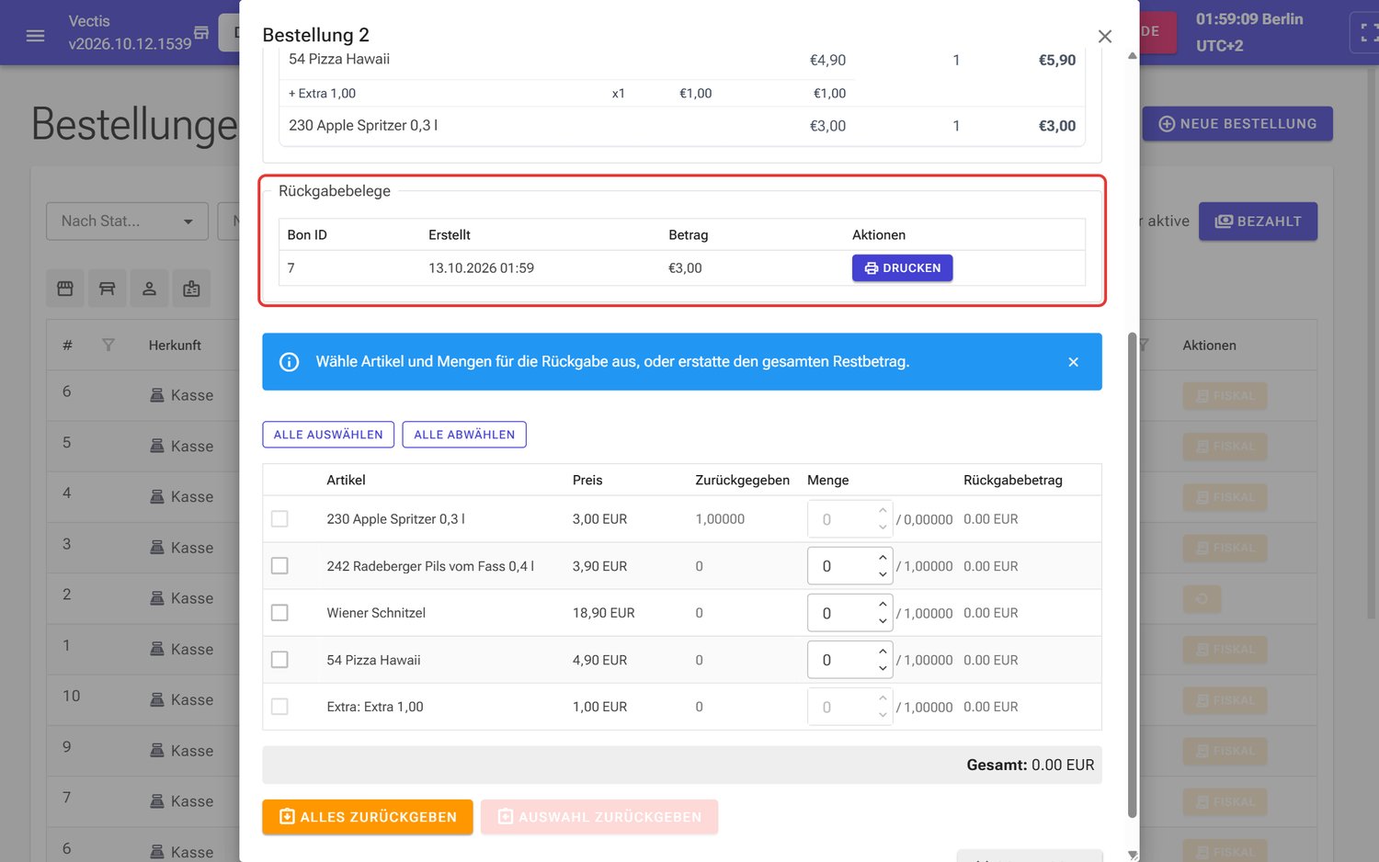The image size is (1379, 862).
Task: Click the Gesamt: 0.00 EUR total
Action: pos(1031,765)
